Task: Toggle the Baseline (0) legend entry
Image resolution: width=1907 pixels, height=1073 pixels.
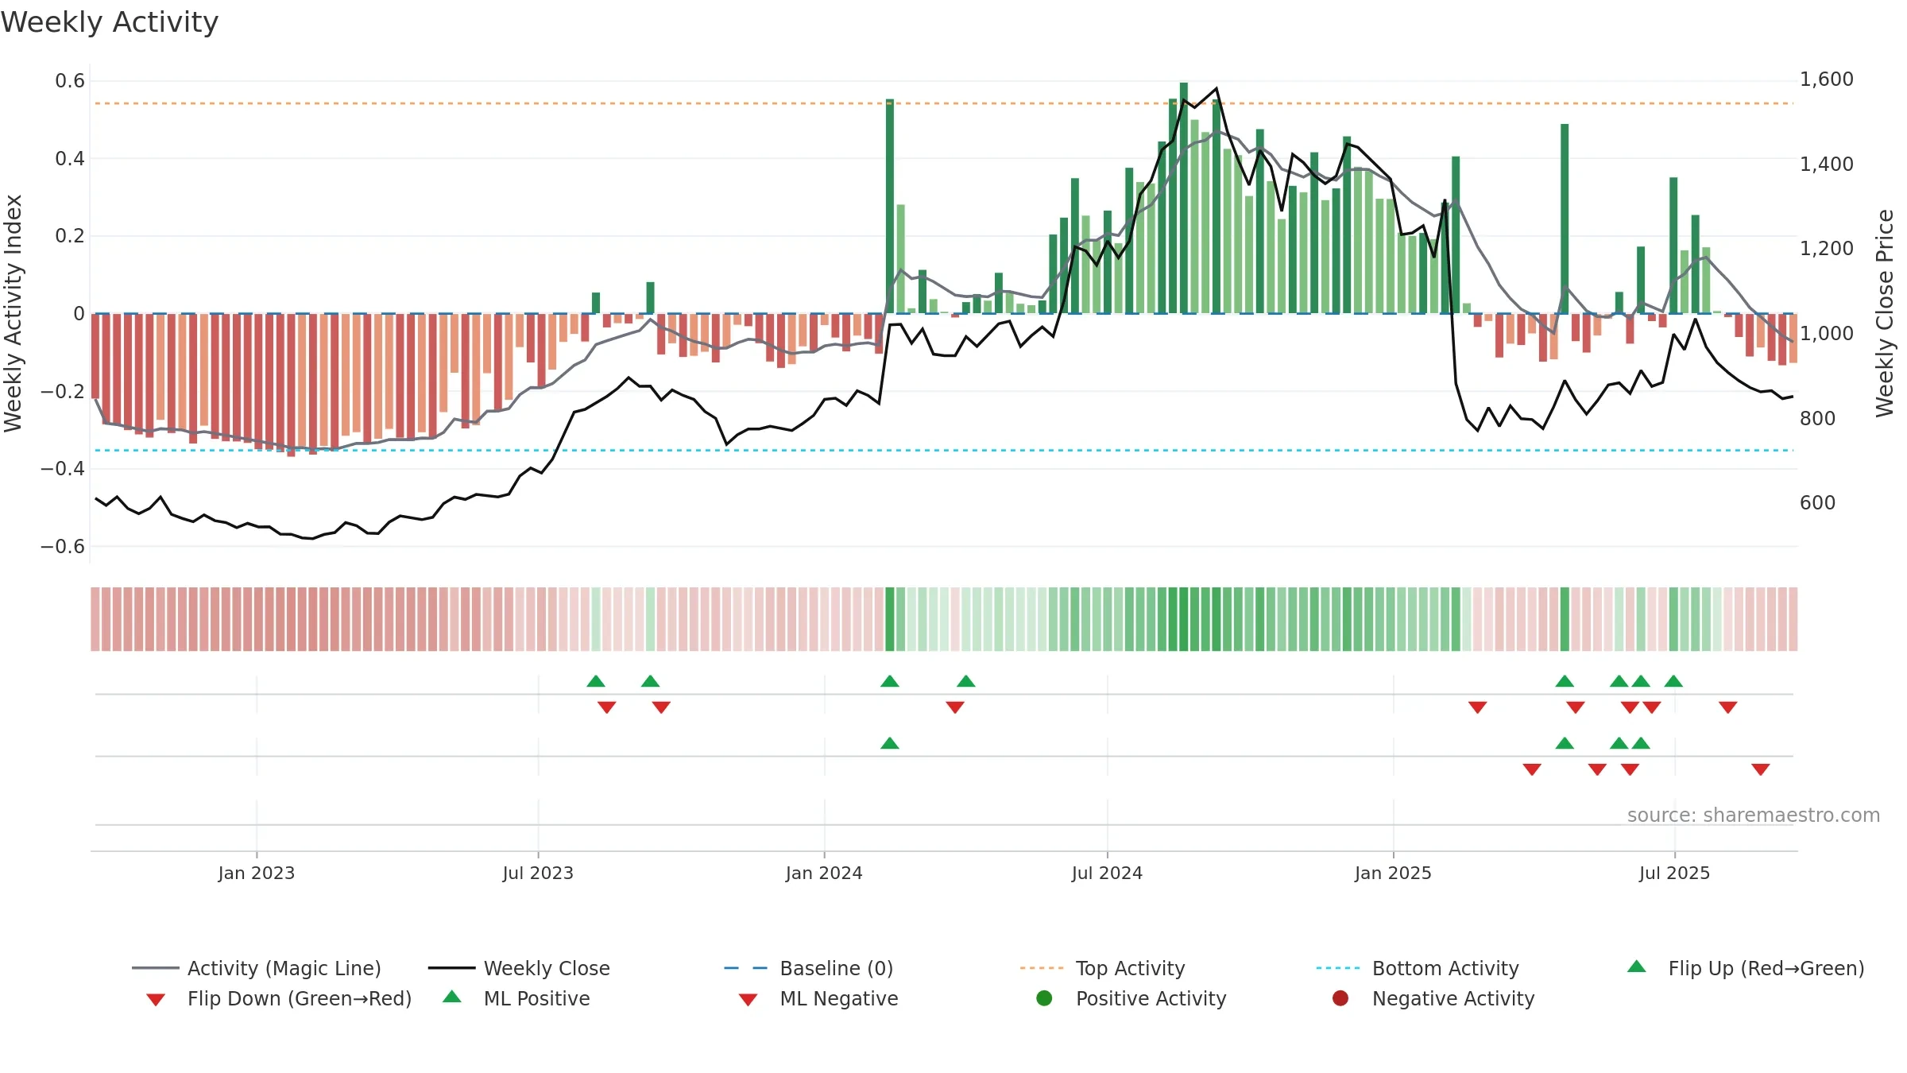Action: click(809, 968)
